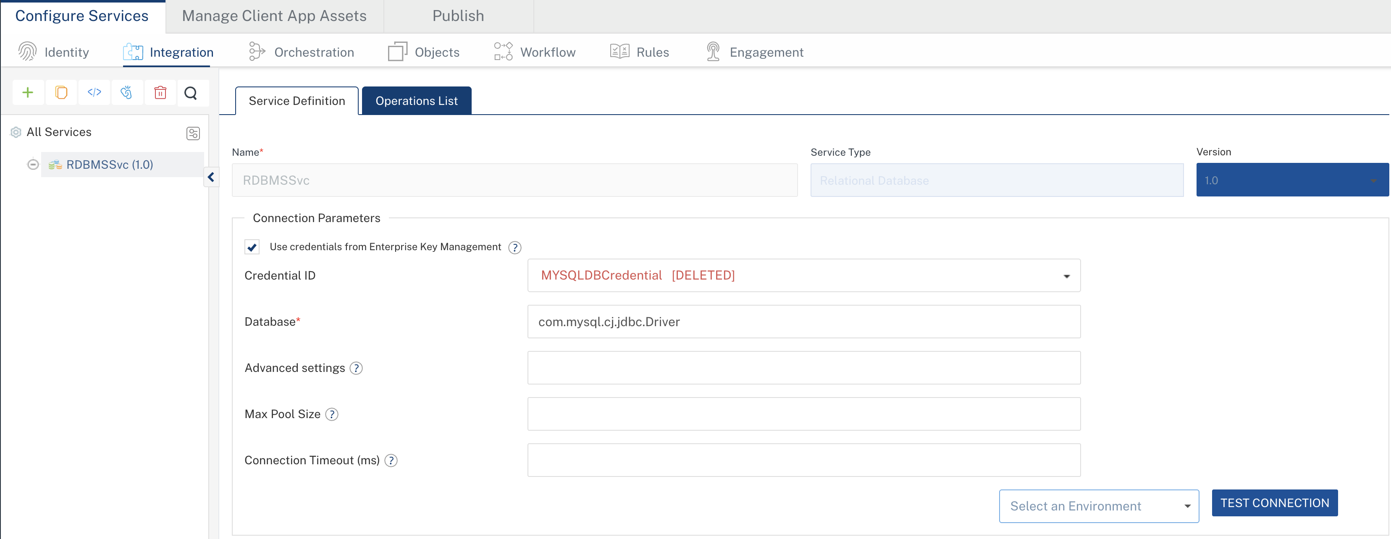Screen dimensions: 1391x539
Task: Switch to the Operations List tab
Action: click(416, 101)
